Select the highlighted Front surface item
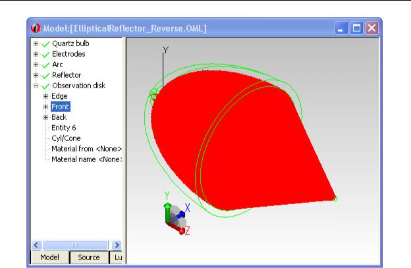 [61, 107]
